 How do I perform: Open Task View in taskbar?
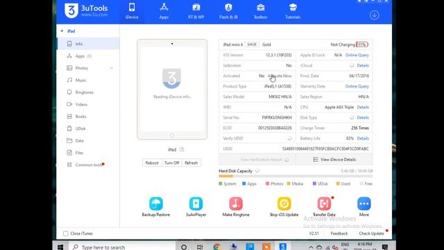200,247
